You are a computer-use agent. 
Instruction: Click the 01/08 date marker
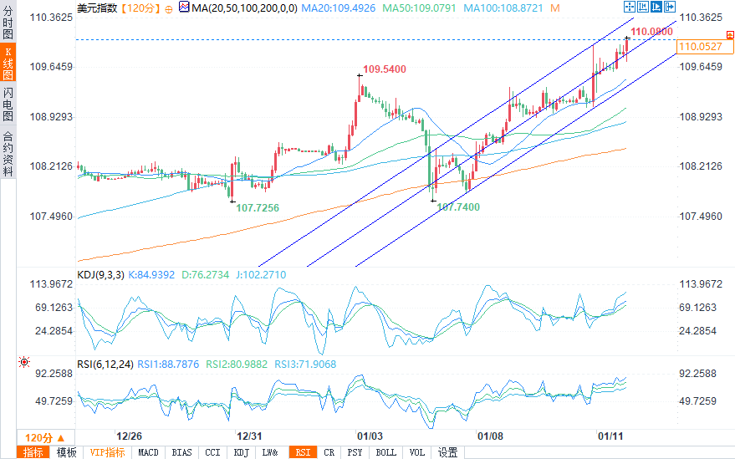[x=490, y=436]
